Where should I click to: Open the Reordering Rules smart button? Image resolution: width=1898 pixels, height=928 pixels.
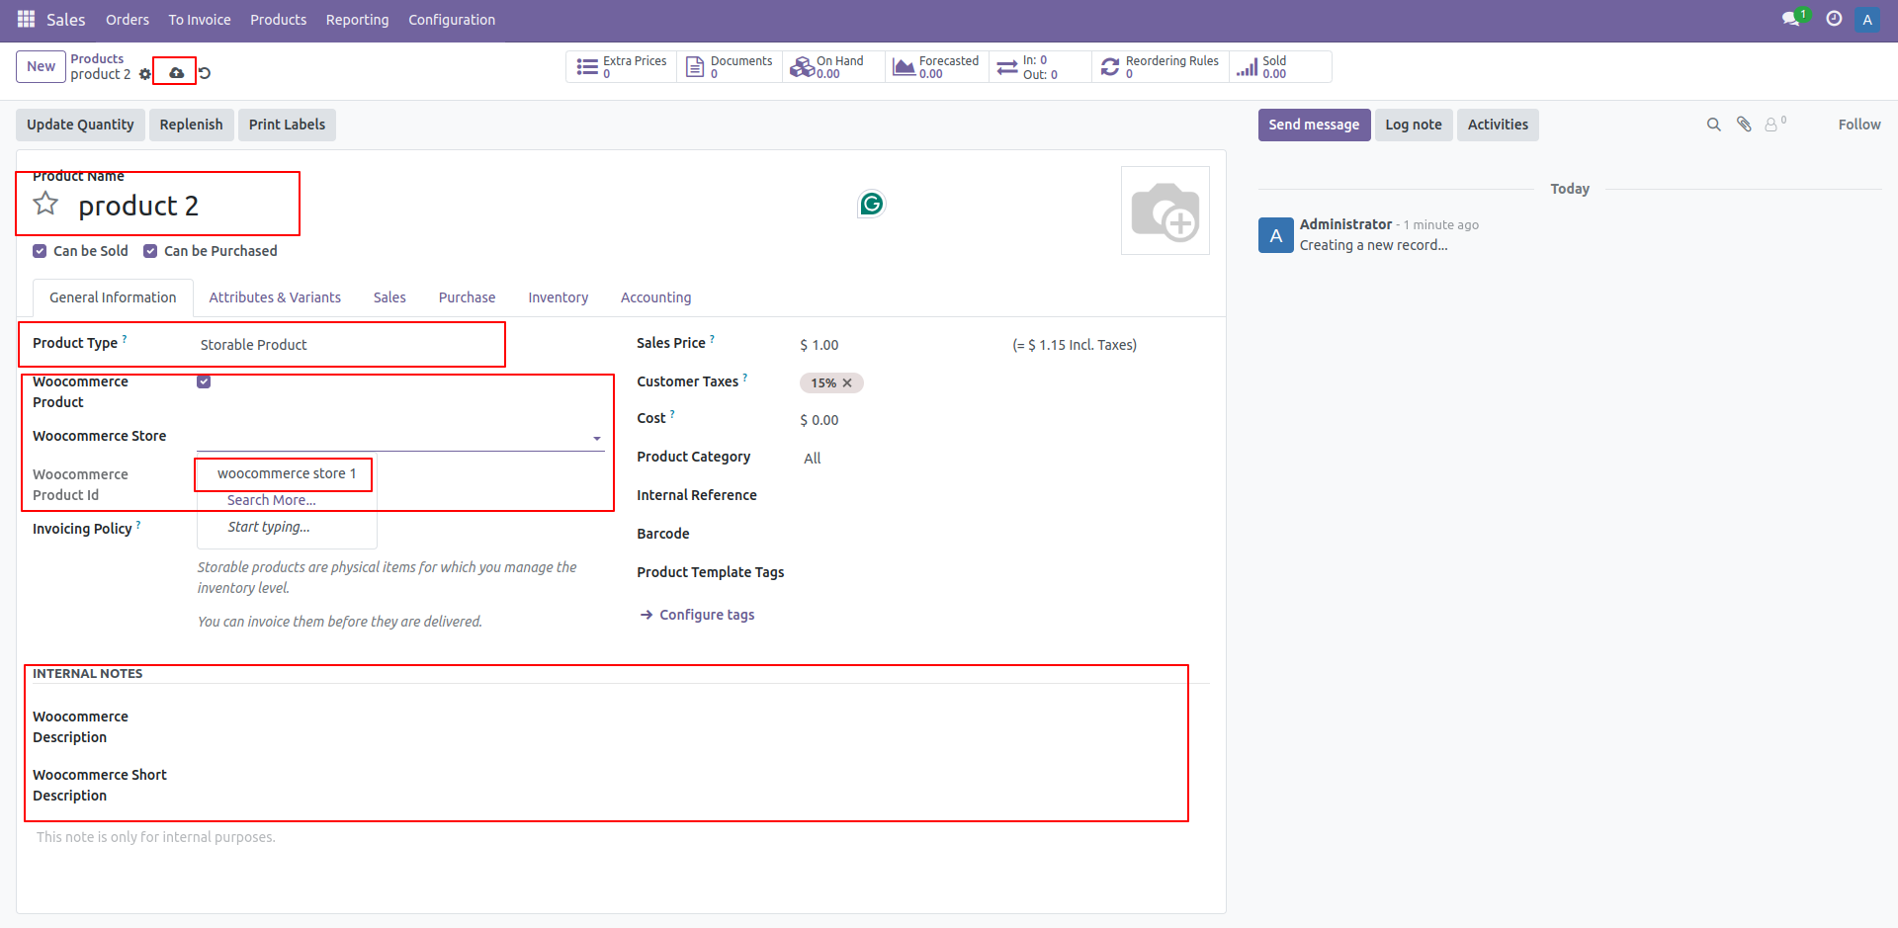1159,66
